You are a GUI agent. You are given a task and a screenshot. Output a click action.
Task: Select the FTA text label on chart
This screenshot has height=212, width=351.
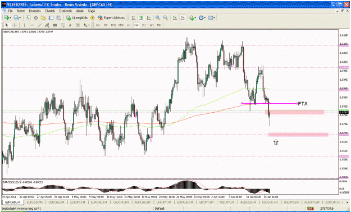(303, 104)
